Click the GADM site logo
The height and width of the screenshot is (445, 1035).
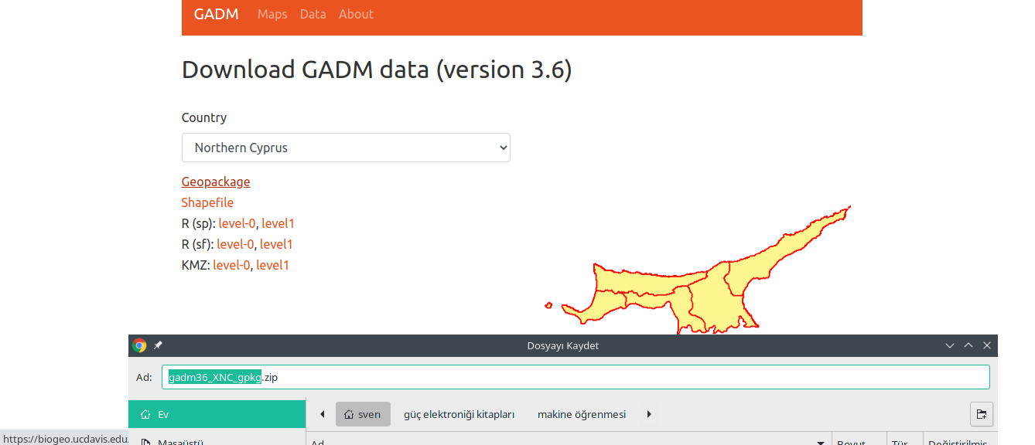(x=216, y=14)
